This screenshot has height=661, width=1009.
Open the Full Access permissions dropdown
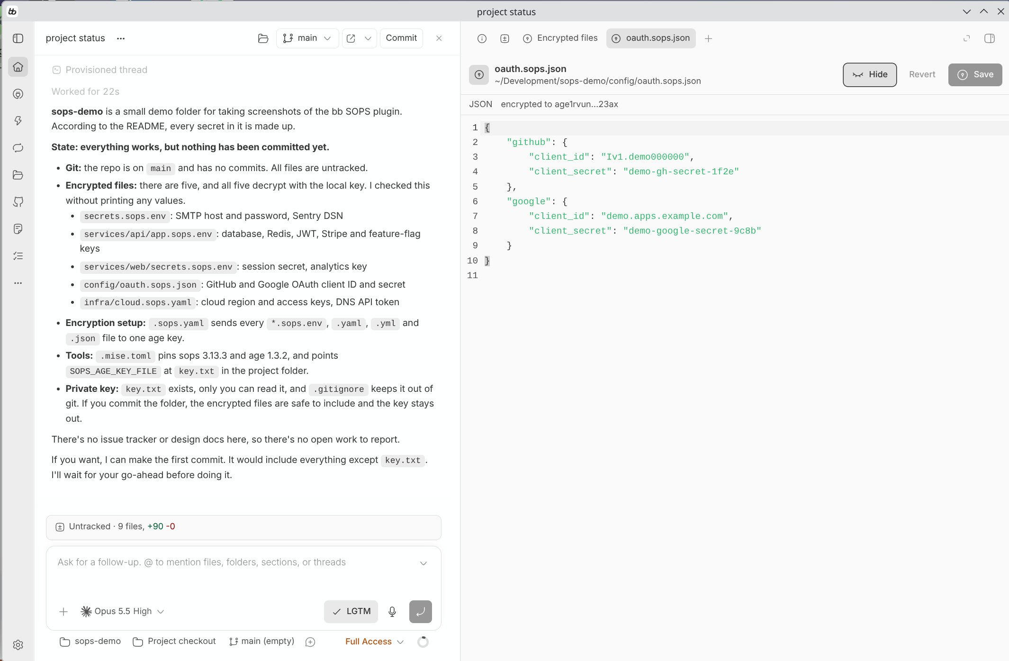pyautogui.click(x=374, y=642)
